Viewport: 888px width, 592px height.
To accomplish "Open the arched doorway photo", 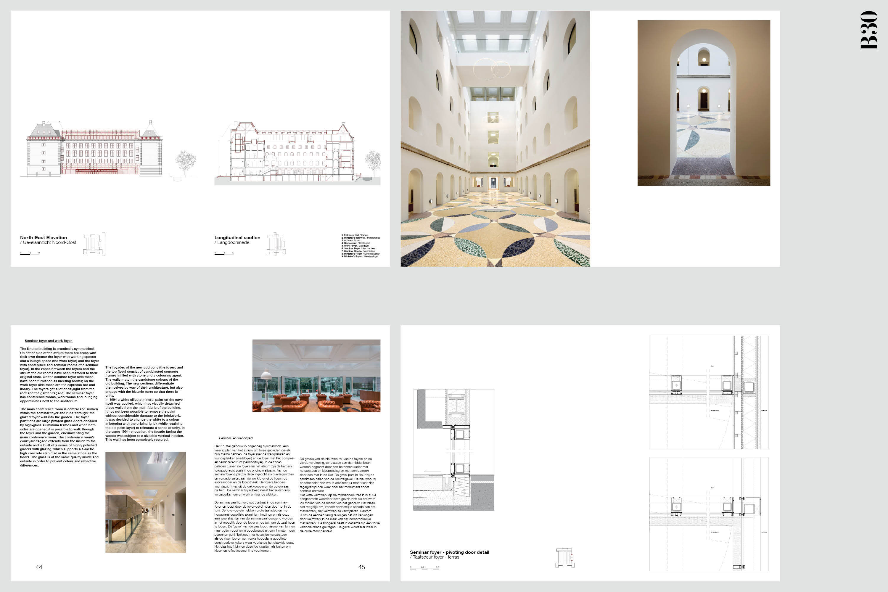I will (703, 103).
